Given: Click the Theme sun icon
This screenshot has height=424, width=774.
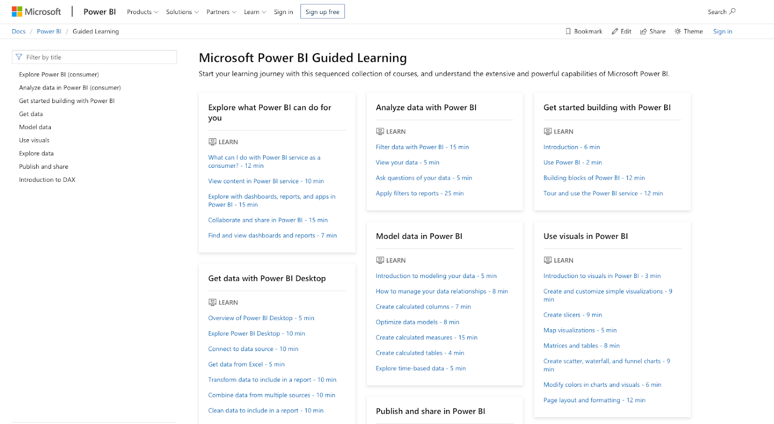Looking at the screenshot, I should point(678,31).
